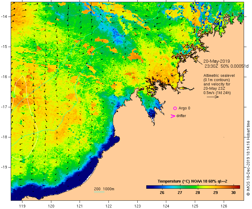Click the '(0.1m contours)' caption line
This screenshot has width=252, height=209.
click(x=216, y=80)
